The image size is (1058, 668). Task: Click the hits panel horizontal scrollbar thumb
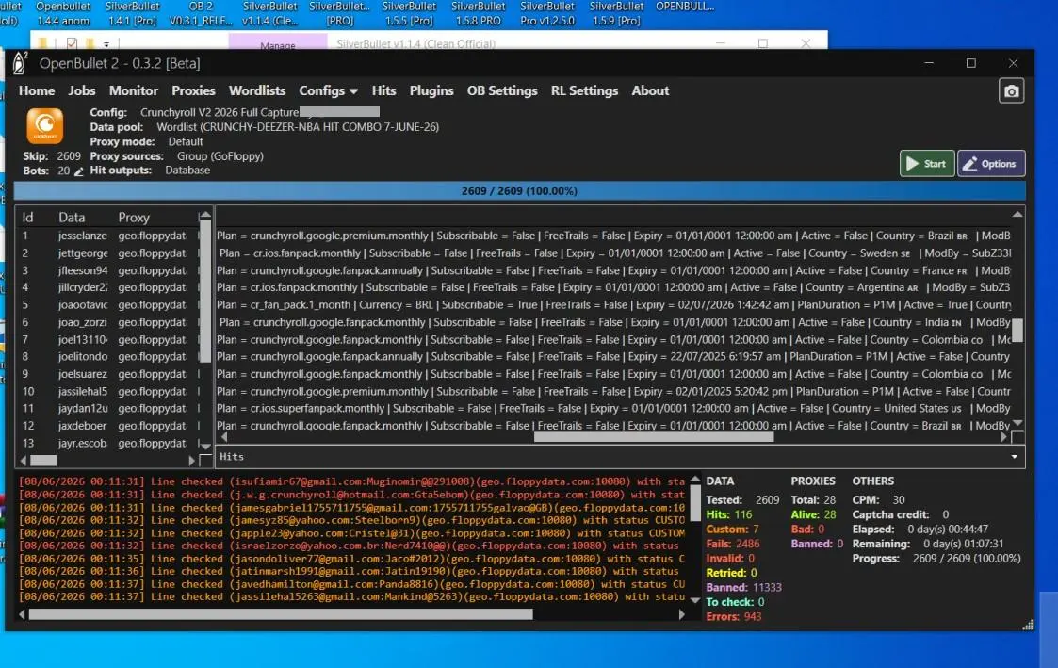tap(653, 436)
